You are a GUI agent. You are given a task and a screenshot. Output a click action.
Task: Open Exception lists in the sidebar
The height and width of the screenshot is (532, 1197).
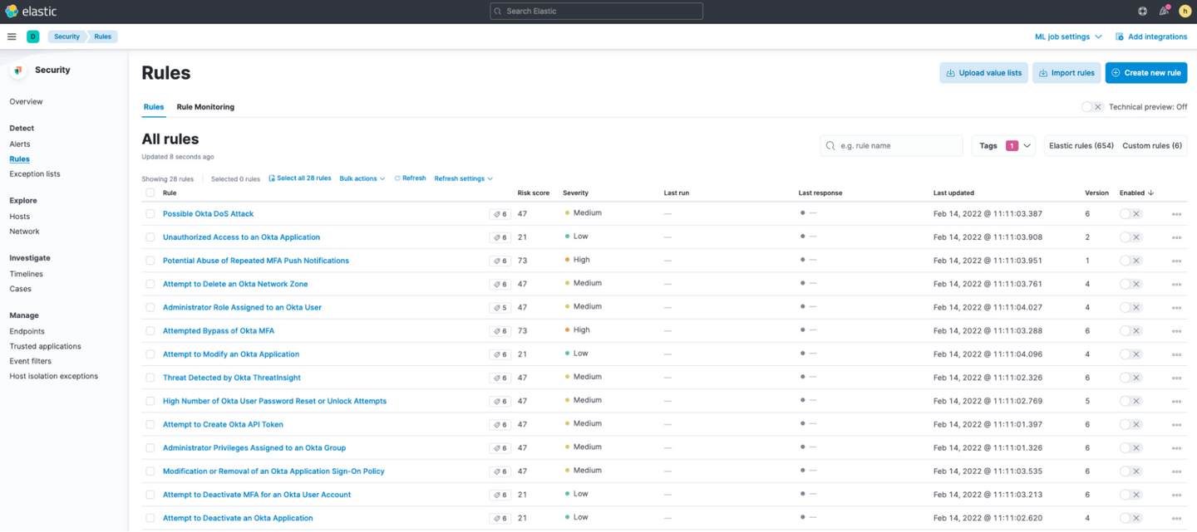35,174
